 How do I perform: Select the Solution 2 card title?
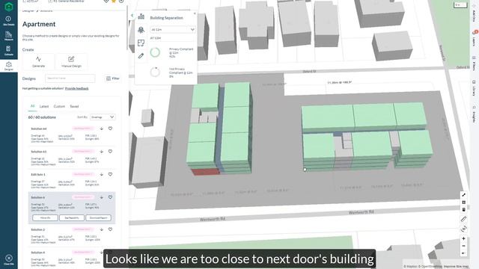38,229
